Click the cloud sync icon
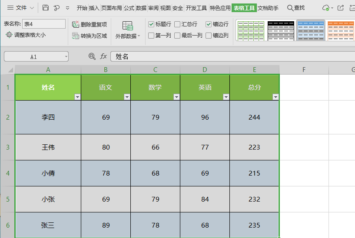 326,8
